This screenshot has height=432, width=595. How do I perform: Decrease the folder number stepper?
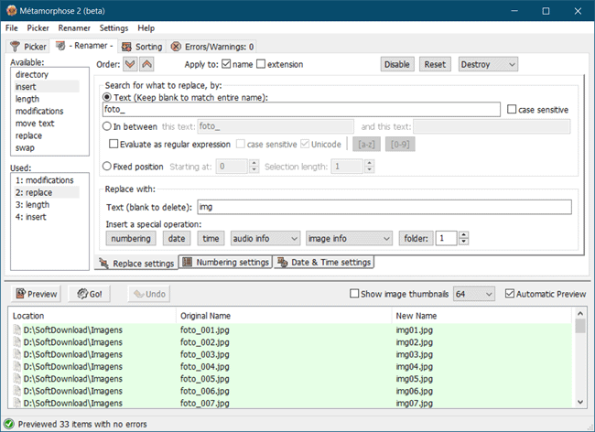tap(464, 242)
